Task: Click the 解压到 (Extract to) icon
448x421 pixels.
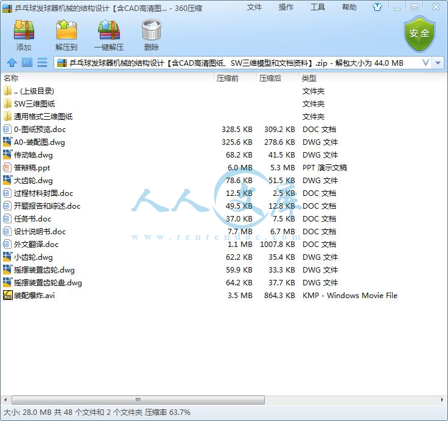Action: pos(66,30)
